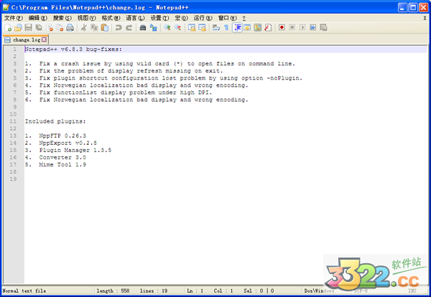Viewport: 431px width, 297px height.
Task: Click line number 11 in the margin
Action: [13, 121]
